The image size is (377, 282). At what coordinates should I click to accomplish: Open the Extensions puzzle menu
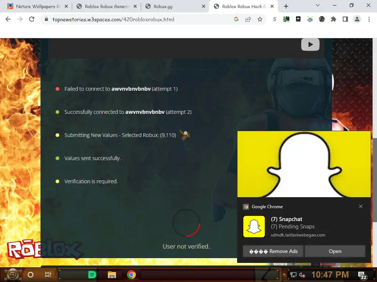click(334, 19)
